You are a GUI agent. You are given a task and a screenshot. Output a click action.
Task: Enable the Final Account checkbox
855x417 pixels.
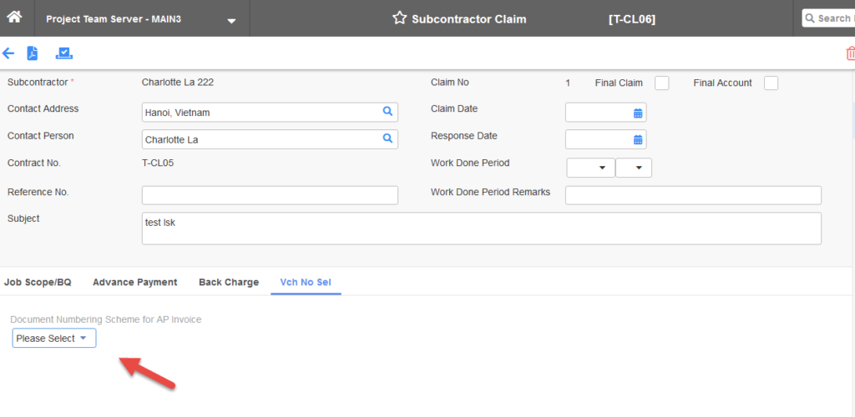tap(771, 83)
